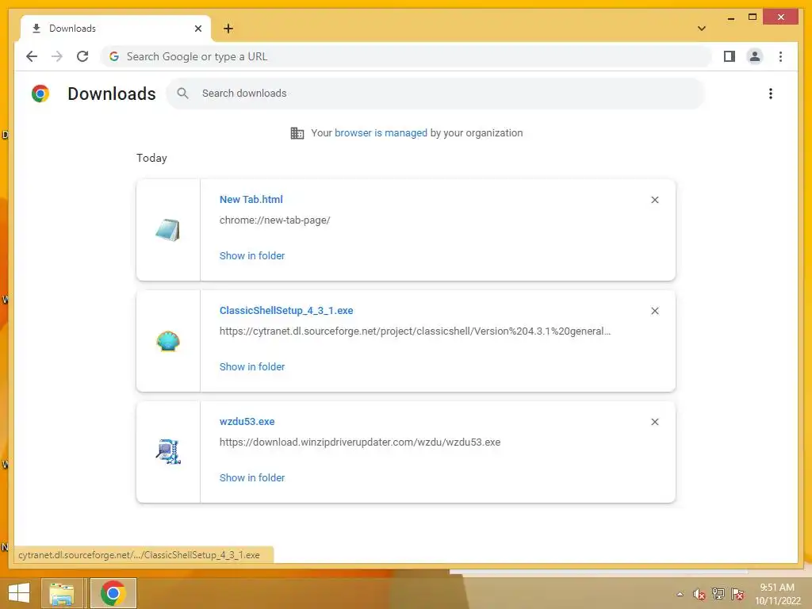812x609 pixels.
Task: Focus the address bar URL field
Action: click(406, 56)
